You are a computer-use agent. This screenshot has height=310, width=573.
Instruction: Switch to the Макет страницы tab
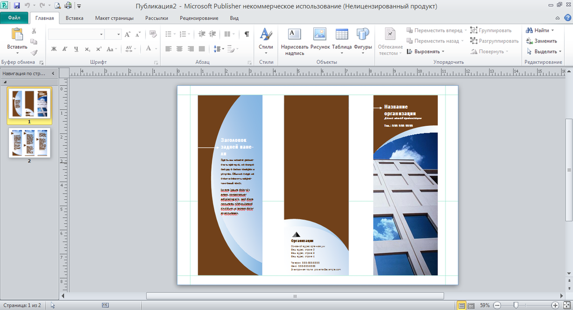(114, 18)
